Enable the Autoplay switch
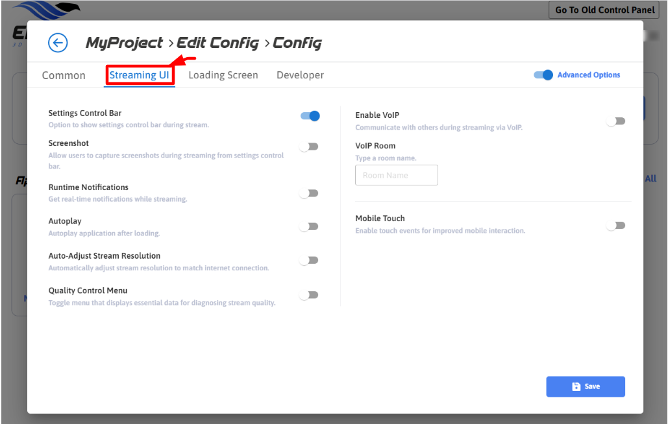Image resolution: width=668 pixels, height=424 pixels. click(x=309, y=227)
